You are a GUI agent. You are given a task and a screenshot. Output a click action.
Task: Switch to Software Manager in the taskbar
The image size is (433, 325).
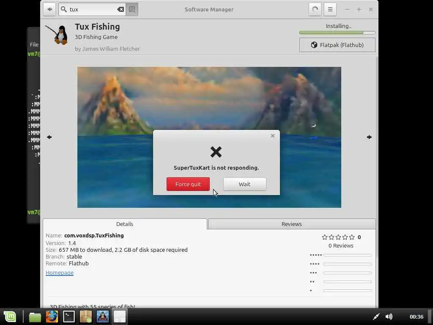point(86,317)
